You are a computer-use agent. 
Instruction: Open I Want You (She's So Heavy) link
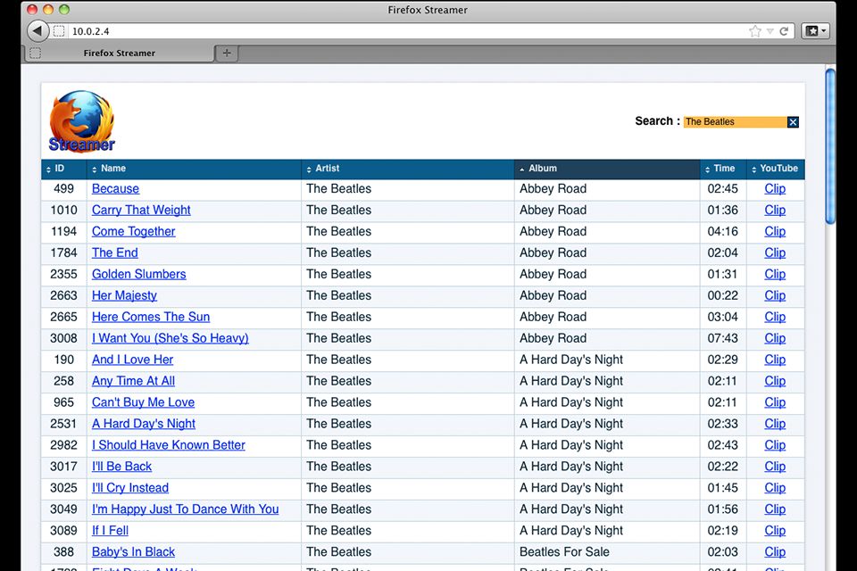tap(170, 338)
